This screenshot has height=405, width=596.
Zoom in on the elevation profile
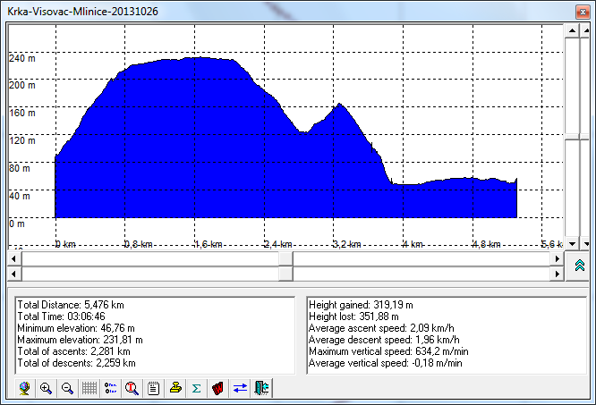point(47,388)
